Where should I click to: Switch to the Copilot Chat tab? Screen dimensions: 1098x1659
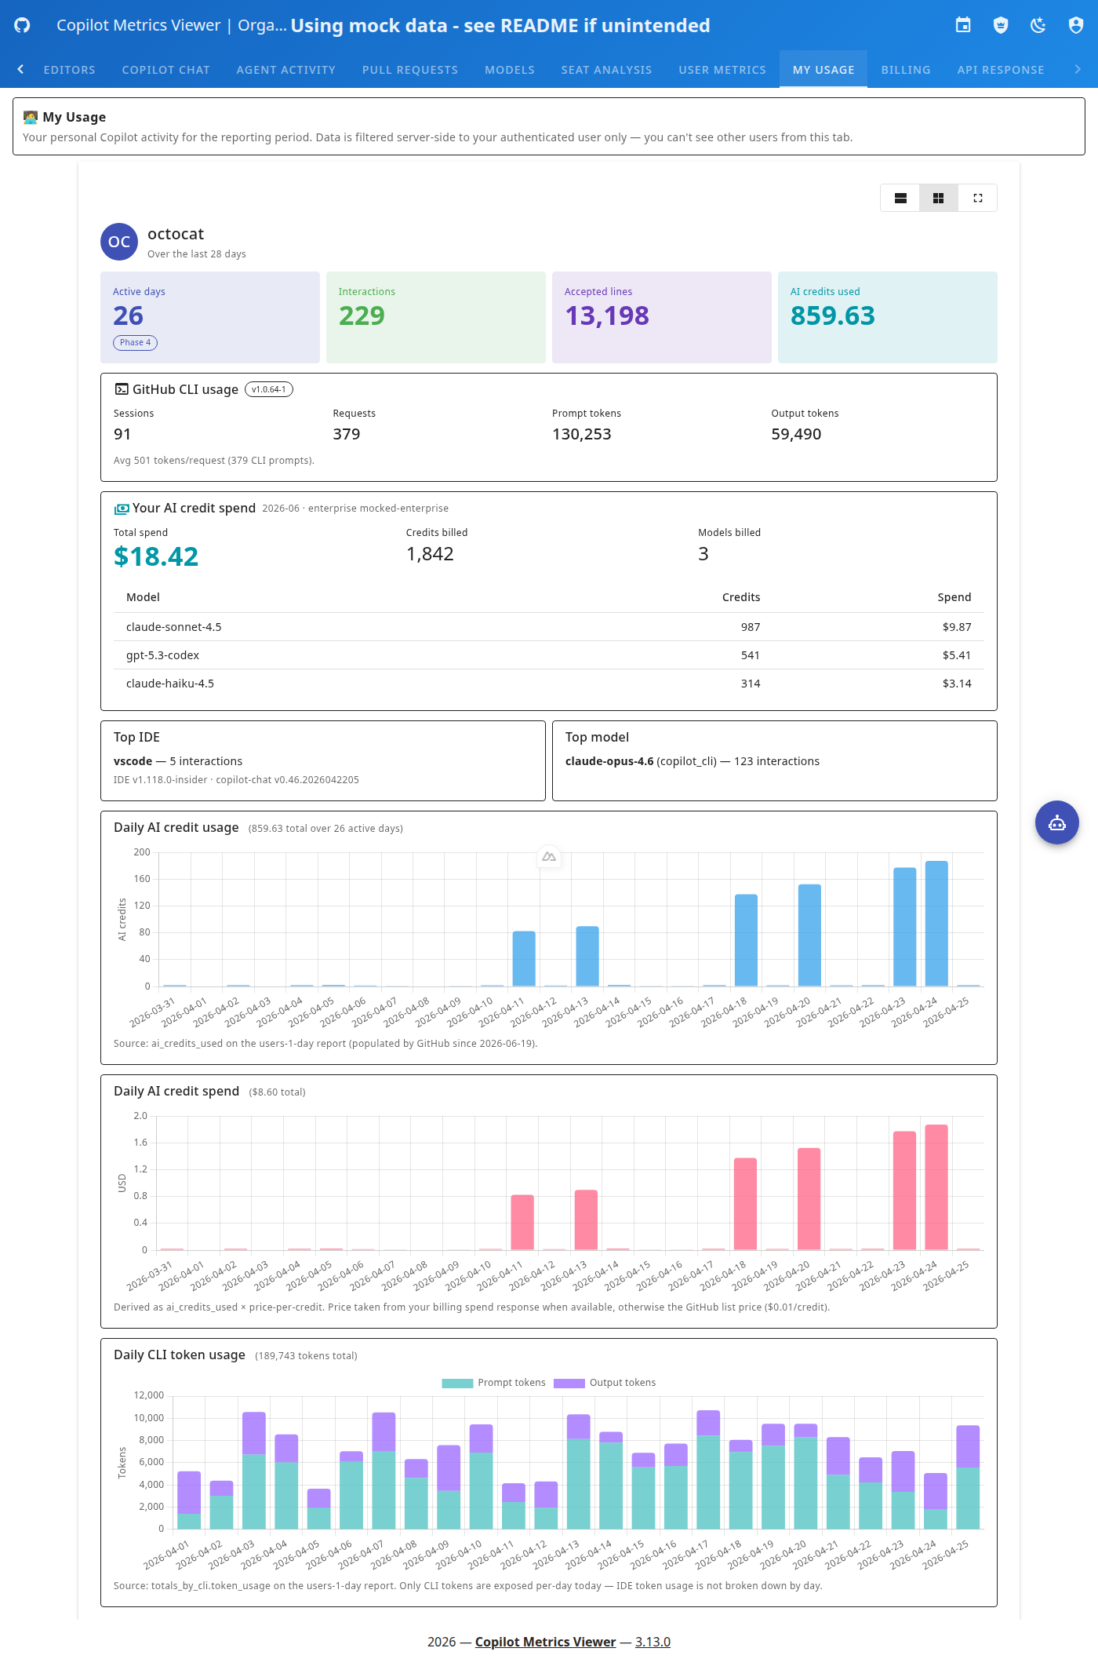click(x=166, y=70)
